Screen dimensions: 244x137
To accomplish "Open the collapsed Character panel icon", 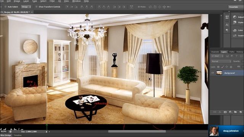I will [227, 25].
